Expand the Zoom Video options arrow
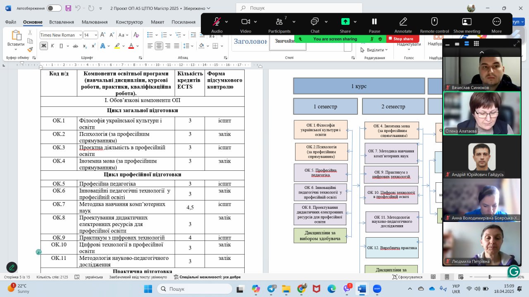This screenshot has height=297, width=529. point(255,21)
